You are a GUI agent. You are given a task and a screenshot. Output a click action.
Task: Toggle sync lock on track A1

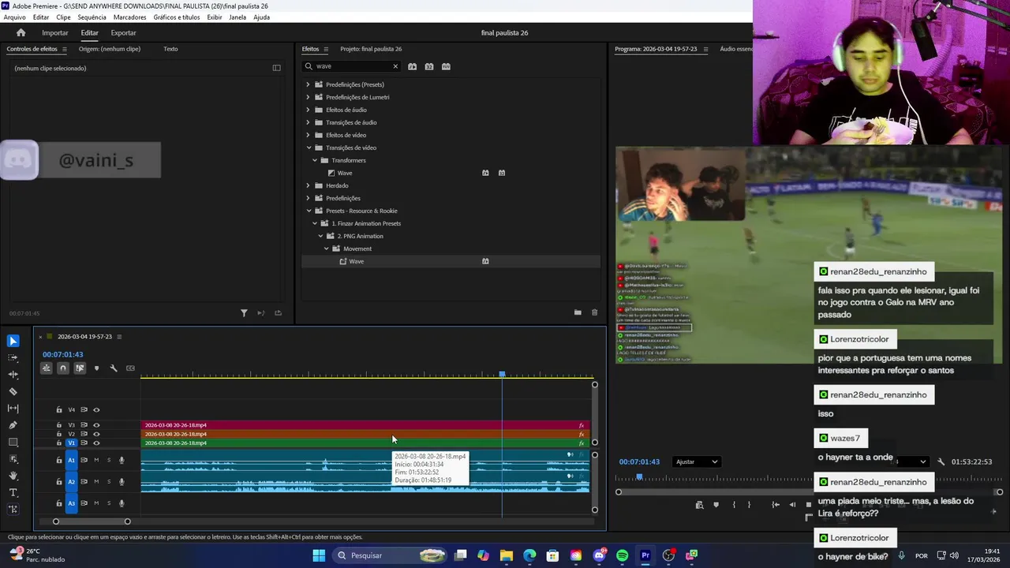84,460
